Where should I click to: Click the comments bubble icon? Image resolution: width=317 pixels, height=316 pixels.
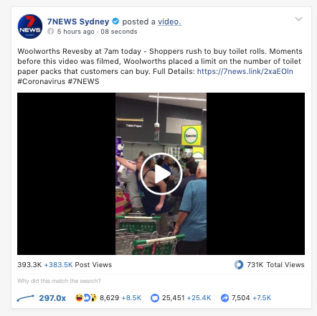coord(155,298)
